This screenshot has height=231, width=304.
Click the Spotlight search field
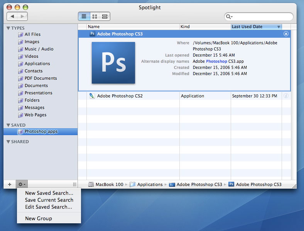pyautogui.click(x=262, y=17)
